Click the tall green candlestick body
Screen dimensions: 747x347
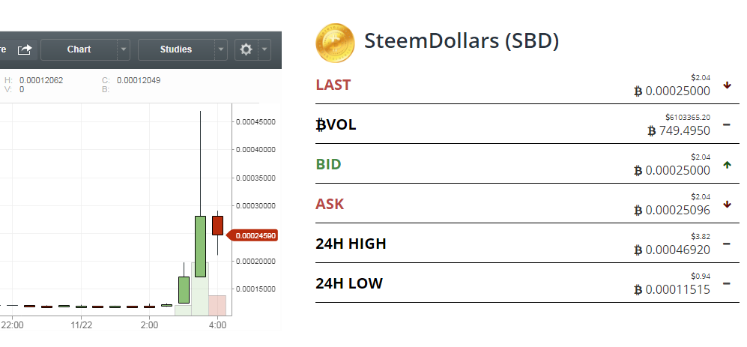coord(200,246)
